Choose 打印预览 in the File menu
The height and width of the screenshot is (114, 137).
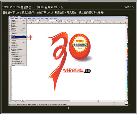19,45
